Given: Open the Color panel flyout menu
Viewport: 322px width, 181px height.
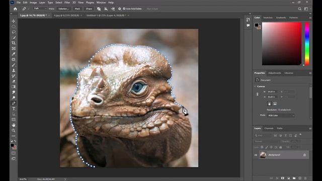Looking at the screenshot, I should [310, 18].
